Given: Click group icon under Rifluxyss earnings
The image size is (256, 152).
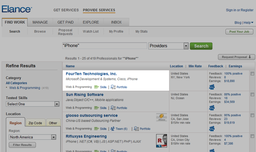Looking at the screenshot, I should click(x=212, y=150).
